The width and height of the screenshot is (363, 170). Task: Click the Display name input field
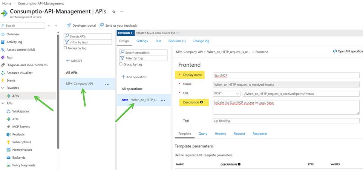tap(286, 75)
